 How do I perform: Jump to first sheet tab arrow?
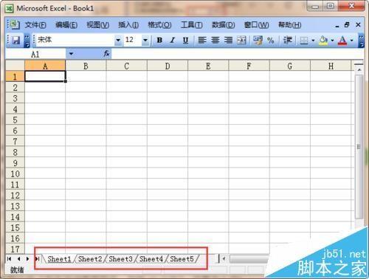[9, 258]
